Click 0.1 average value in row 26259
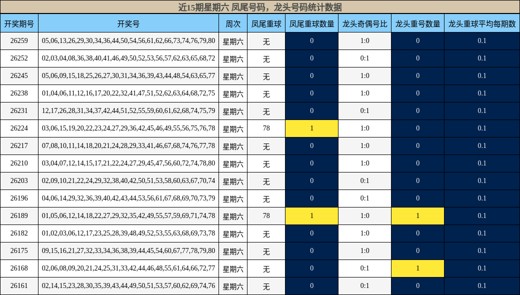The image size is (520, 295). [x=482, y=41]
